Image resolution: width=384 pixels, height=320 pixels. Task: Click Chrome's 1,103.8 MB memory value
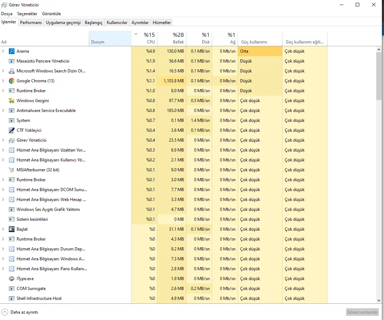(174, 81)
